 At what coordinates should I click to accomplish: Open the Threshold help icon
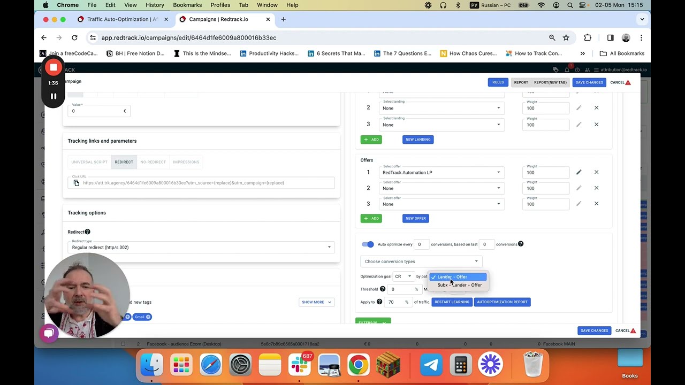tap(383, 289)
